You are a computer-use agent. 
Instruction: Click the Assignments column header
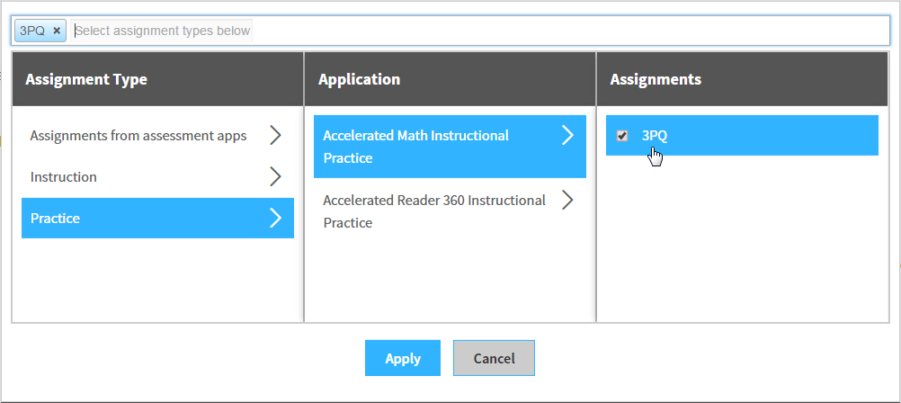pos(743,79)
